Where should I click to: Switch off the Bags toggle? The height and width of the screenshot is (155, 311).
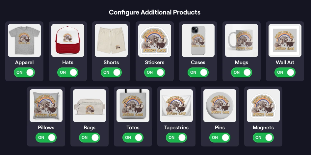click(x=90, y=138)
